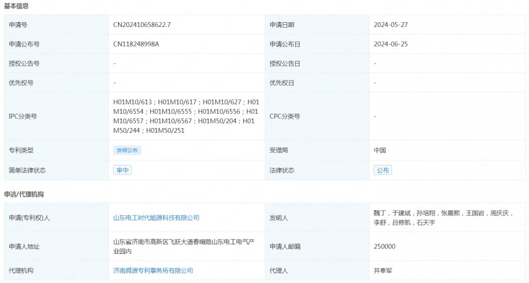
Task: Select agent name 井奉军
Action: (383, 271)
